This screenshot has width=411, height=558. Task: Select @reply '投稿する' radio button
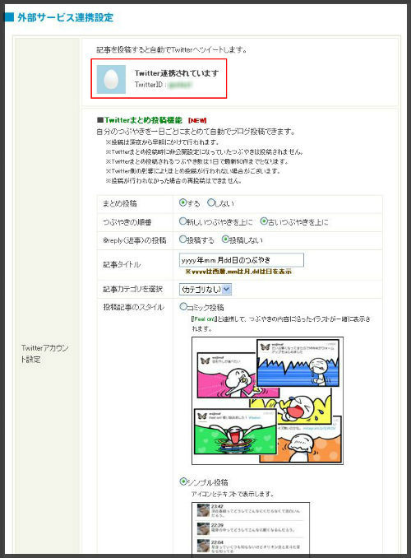point(182,239)
